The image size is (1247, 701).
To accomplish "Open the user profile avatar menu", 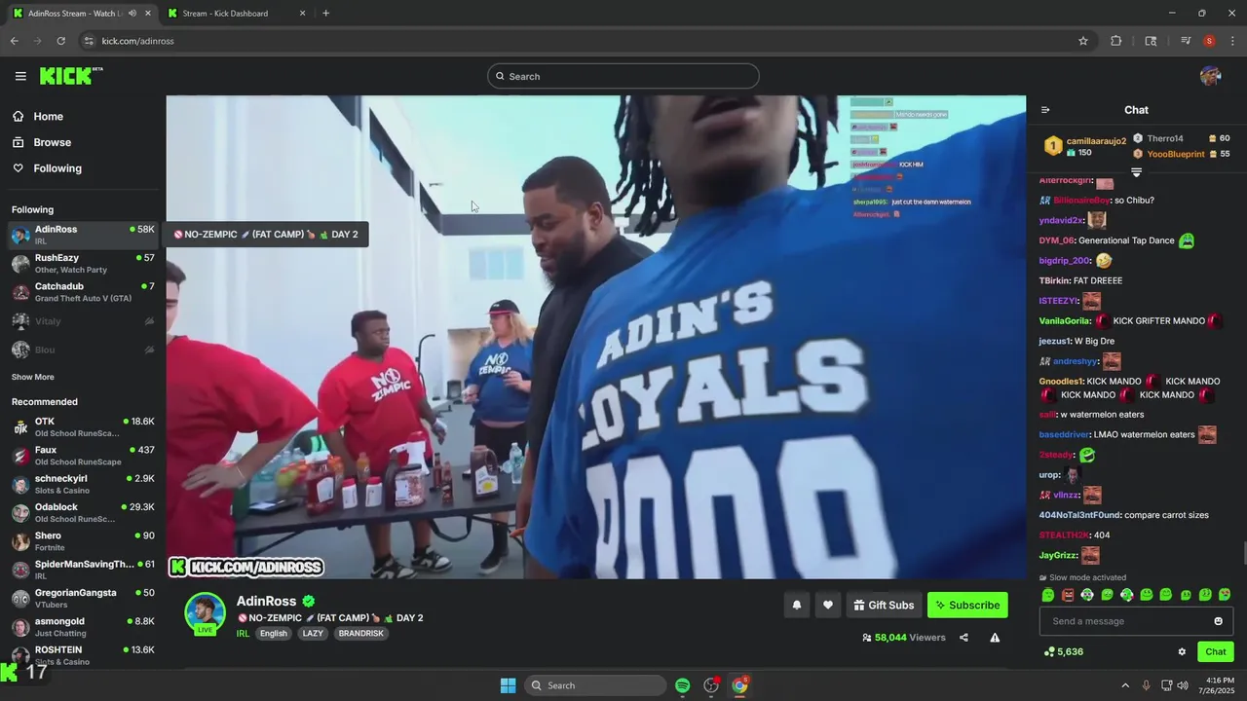I will pos(1210,76).
